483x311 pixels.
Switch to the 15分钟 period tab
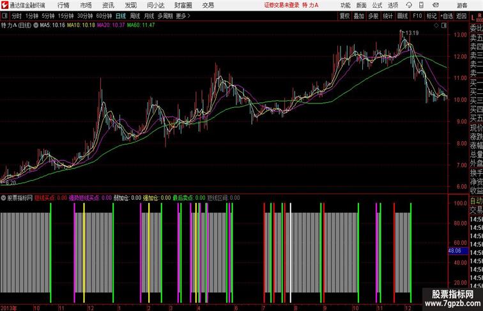point(66,16)
